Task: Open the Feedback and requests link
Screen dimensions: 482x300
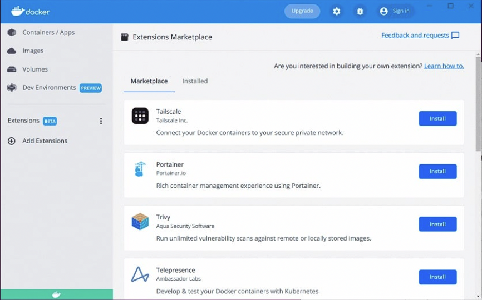Action: (x=415, y=35)
